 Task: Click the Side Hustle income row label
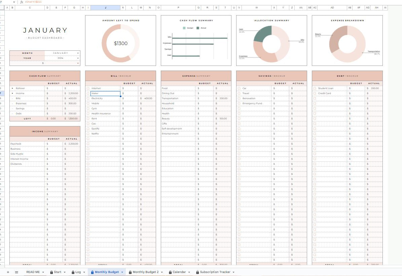pos(17,154)
